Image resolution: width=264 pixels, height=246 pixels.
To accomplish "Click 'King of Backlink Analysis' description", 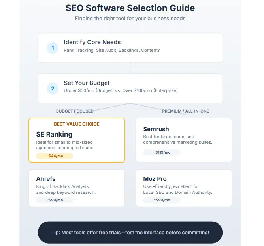I will pyautogui.click(x=66, y=189).
